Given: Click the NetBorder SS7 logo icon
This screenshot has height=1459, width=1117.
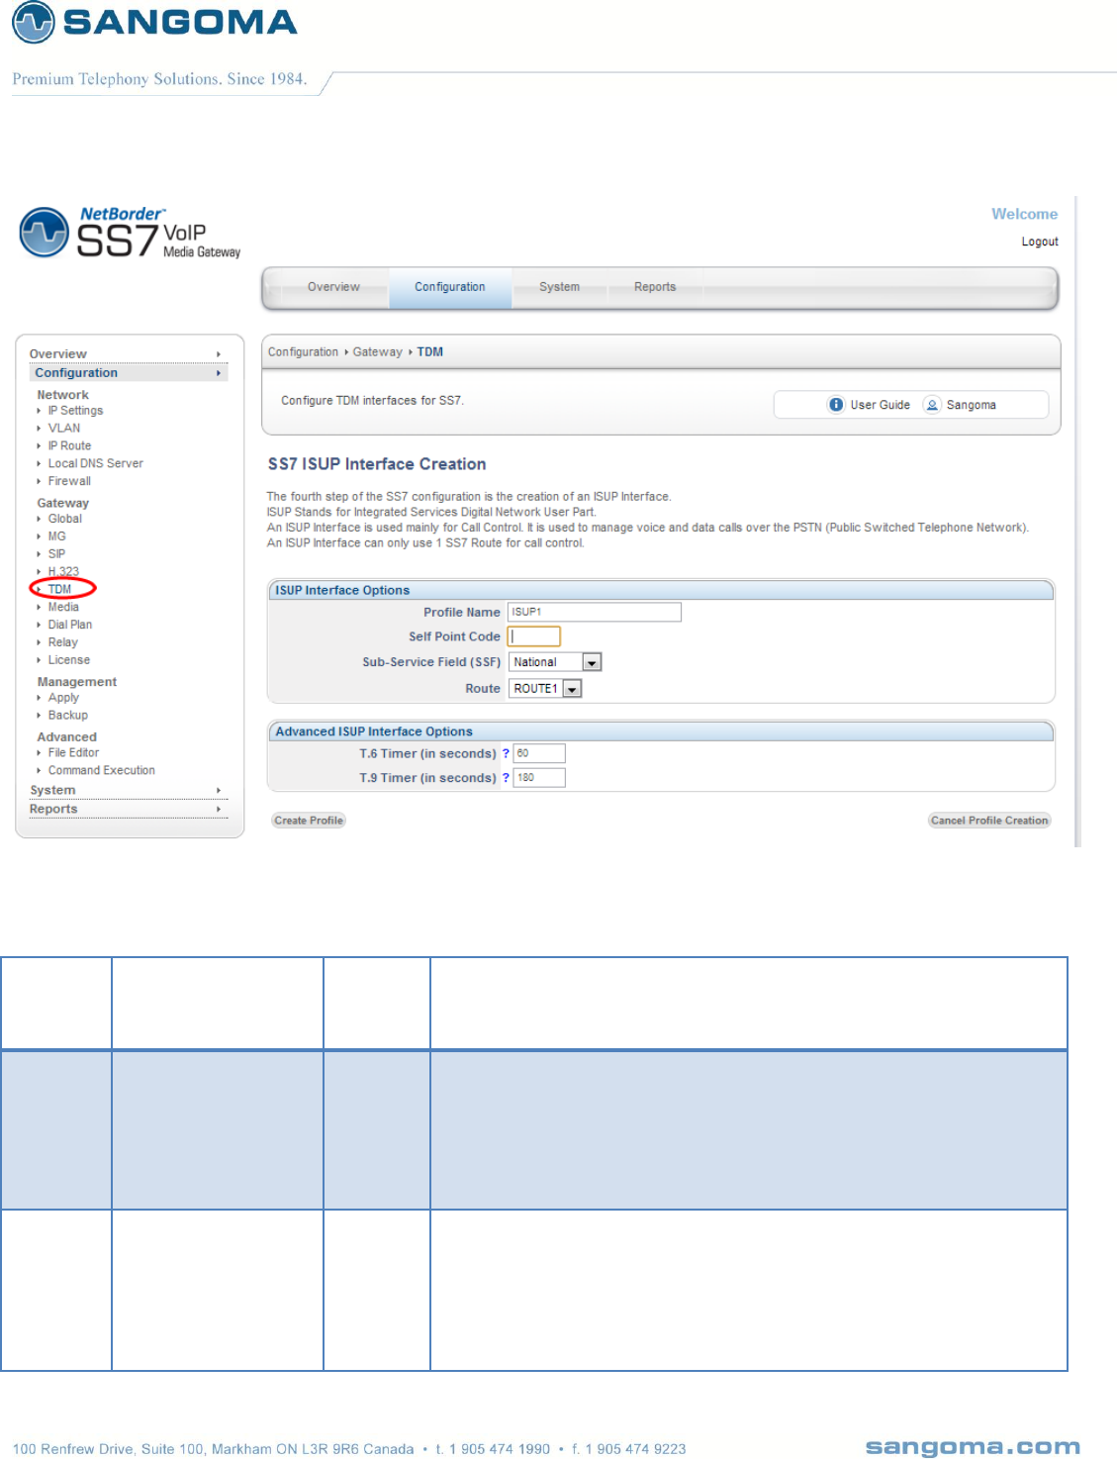Looking at the screenshot, I should click(45, 232).
